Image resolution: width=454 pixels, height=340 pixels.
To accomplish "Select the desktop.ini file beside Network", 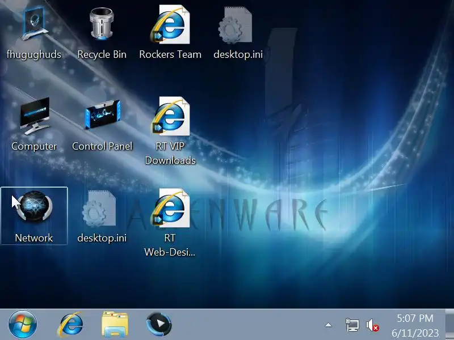I will (x=99, y=209).
